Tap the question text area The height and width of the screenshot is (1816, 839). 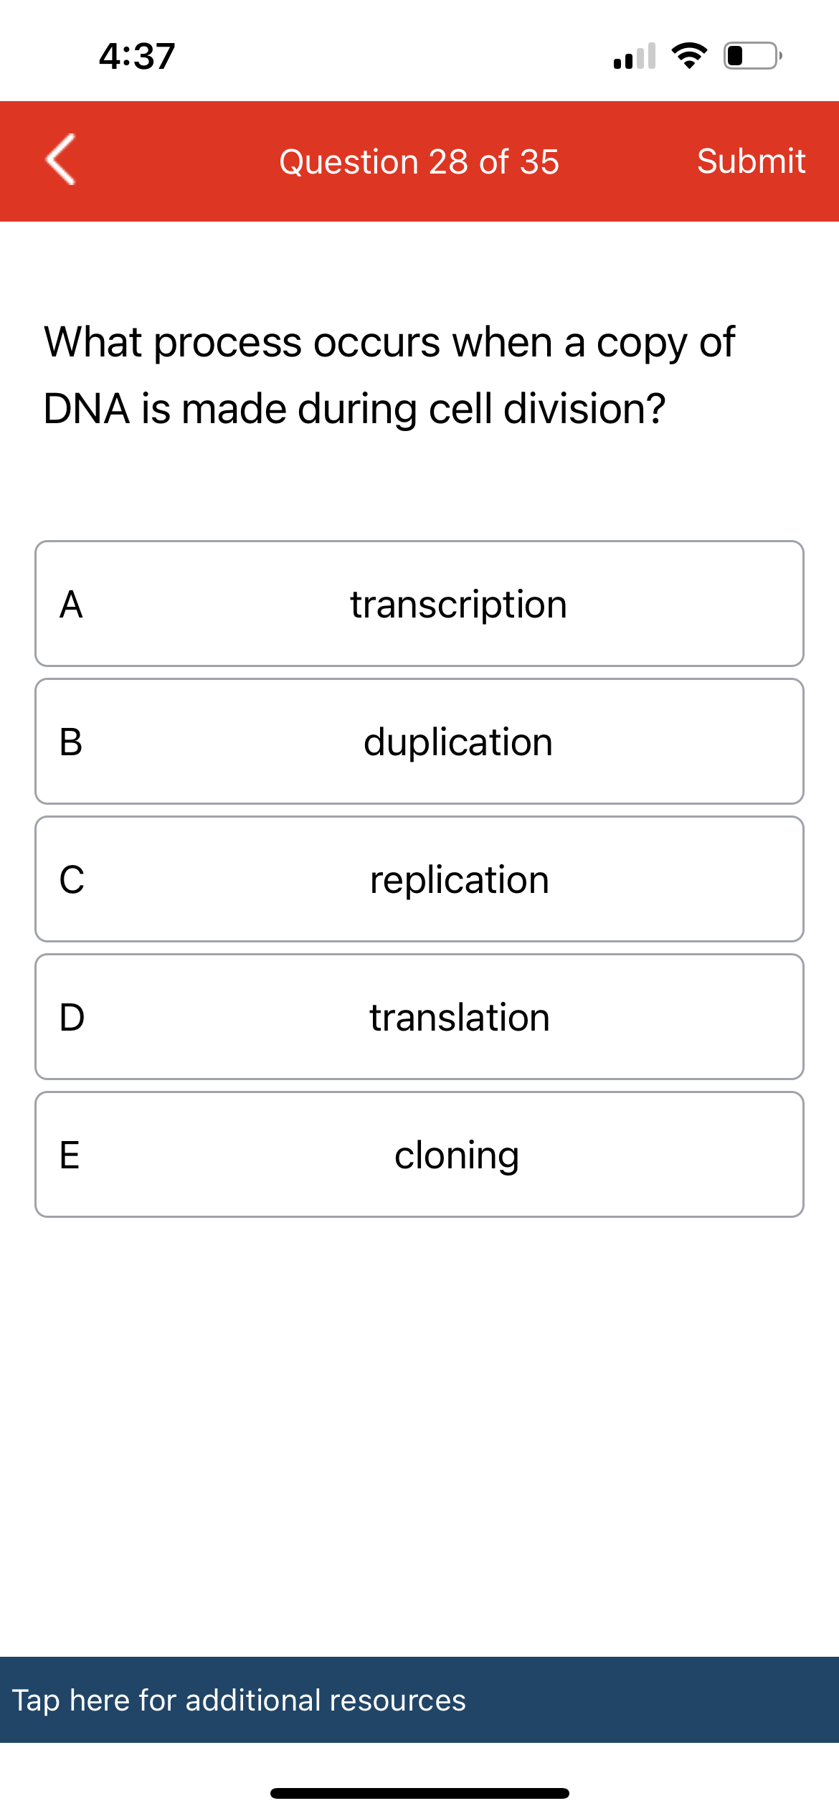pos(391,374)
